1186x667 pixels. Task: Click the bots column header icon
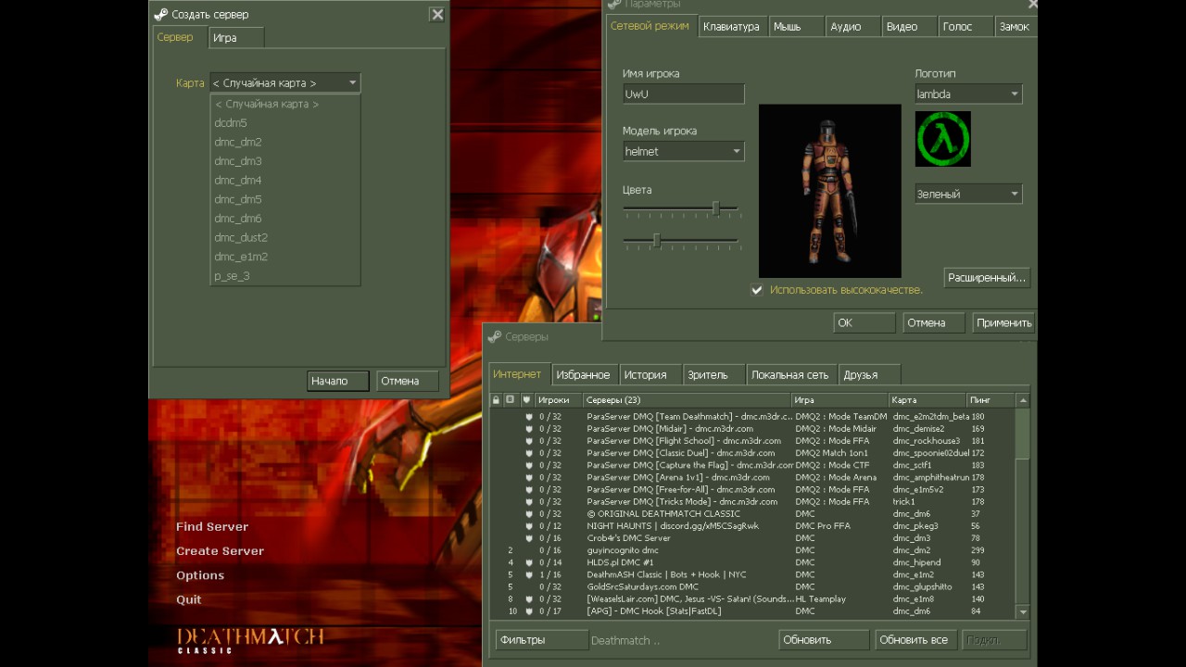click(510, 400)
